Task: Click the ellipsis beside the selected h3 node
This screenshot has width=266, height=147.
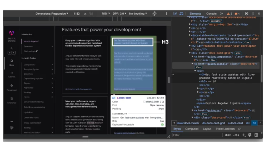Action: pyautogui.click(x=173, y=74)
